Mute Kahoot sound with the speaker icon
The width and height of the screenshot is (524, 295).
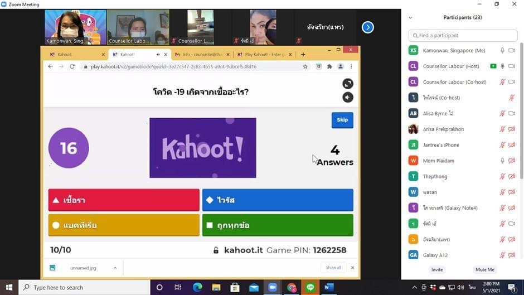(x=348, y=97)
